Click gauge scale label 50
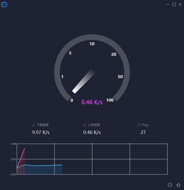This screenshot has height=190, width=184. point(120,77)
